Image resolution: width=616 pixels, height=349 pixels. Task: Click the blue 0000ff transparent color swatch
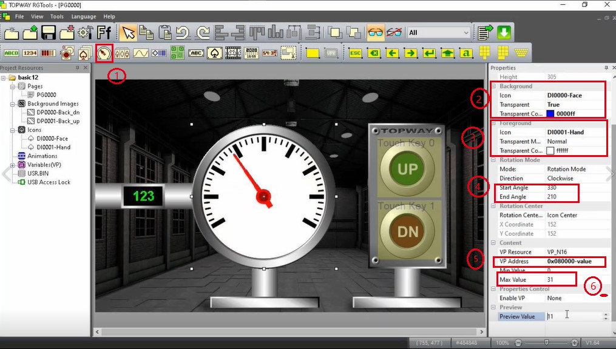tap(550, 114)
